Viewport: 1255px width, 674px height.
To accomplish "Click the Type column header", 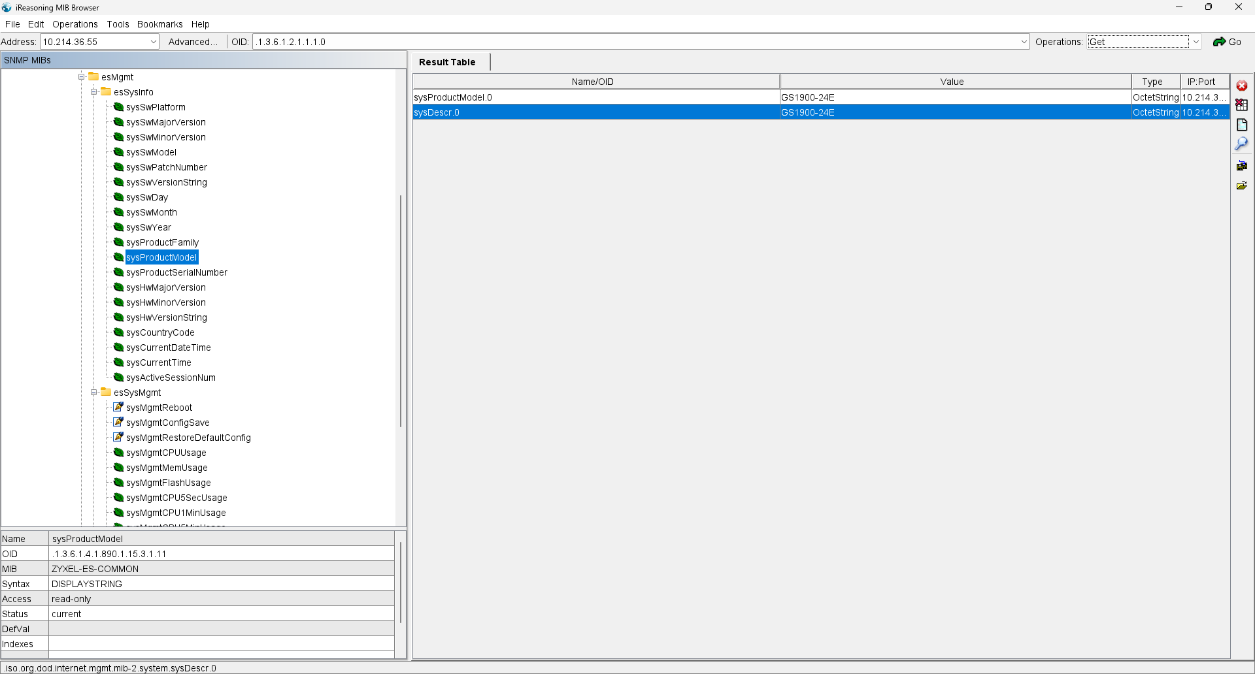I will click(x=1156, y=82).
